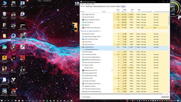Open Destiny 2 desktop icon
The image size is (181, 102).
tap(14, 80)
